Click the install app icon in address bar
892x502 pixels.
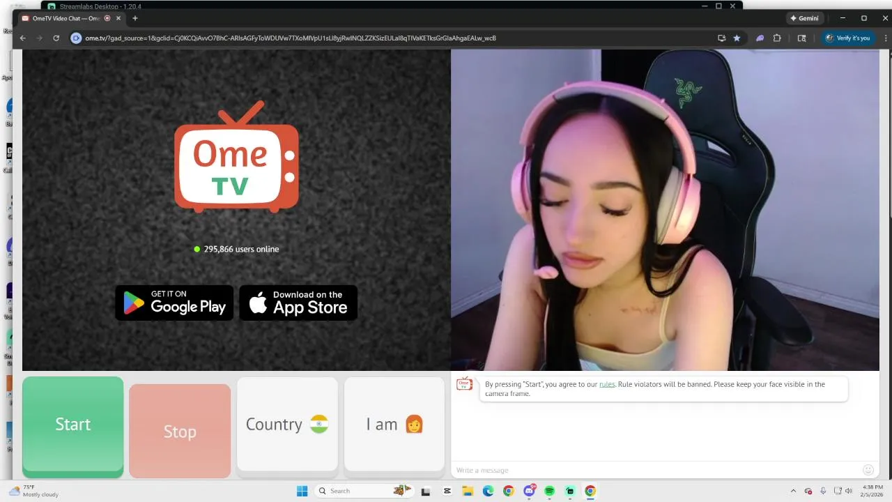(721, 38)
